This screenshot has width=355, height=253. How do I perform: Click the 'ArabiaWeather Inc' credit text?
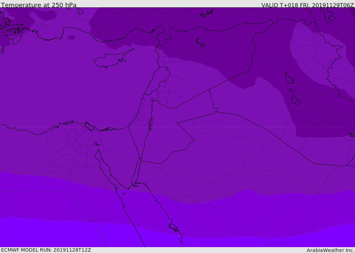pos(330,250)
